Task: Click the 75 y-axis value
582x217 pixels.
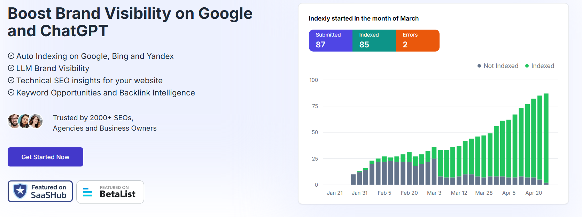Action: pyautogui.click(x=315, y=106)
